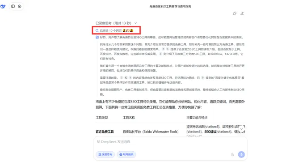The width and height of the screenshot is (286, 162).
Task: Click the chat title 免费百度SEO工具推荐与使用指南
Action: pos(170,6)
